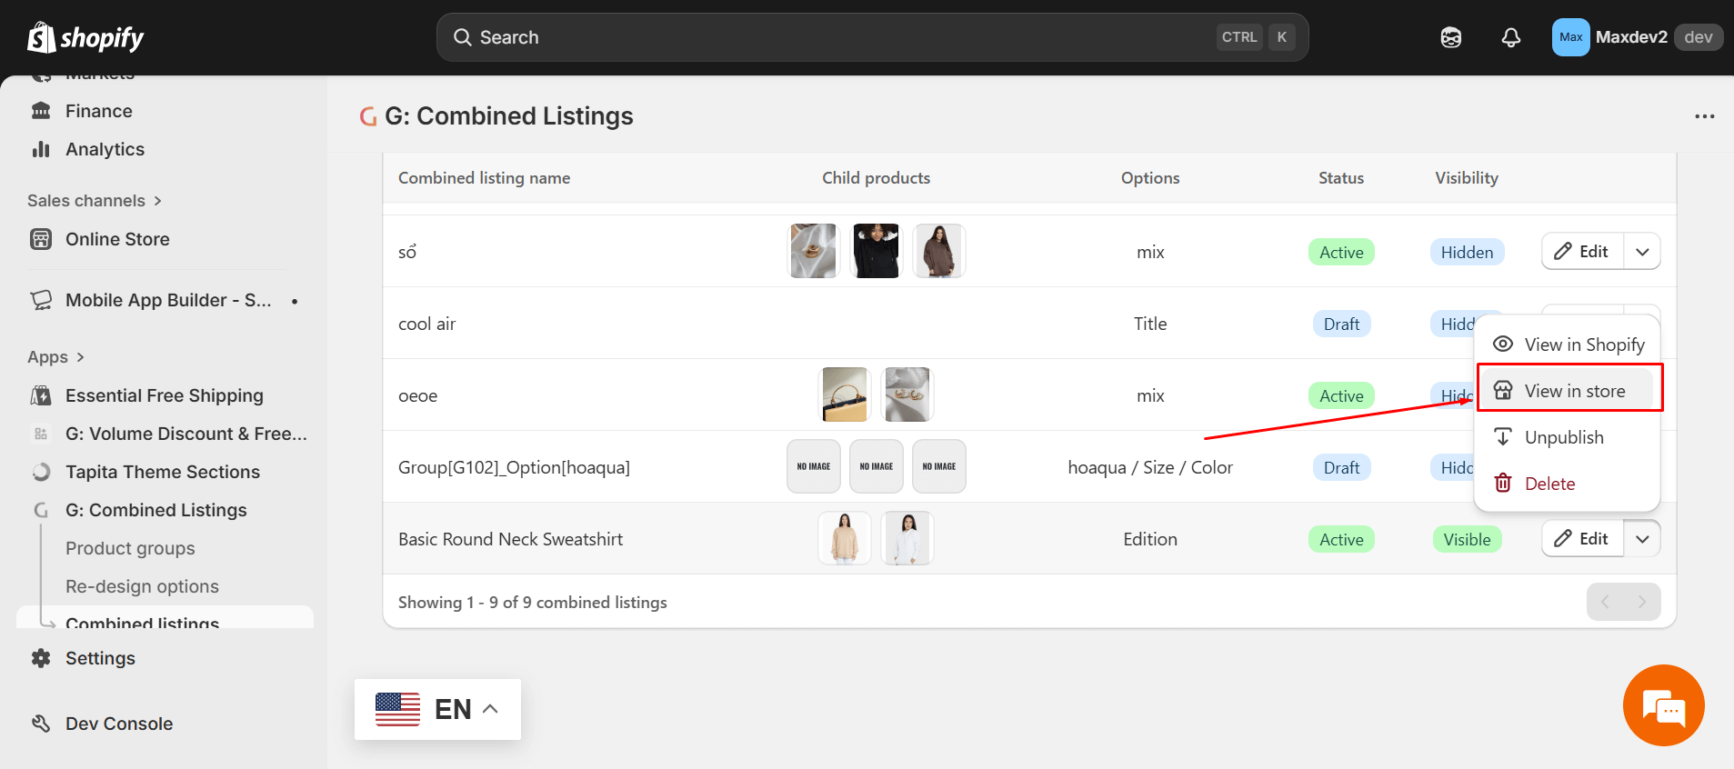Viewport: 1734px width, 769px height.
Task: Open Finance in the sidebar
Action: 98,111
